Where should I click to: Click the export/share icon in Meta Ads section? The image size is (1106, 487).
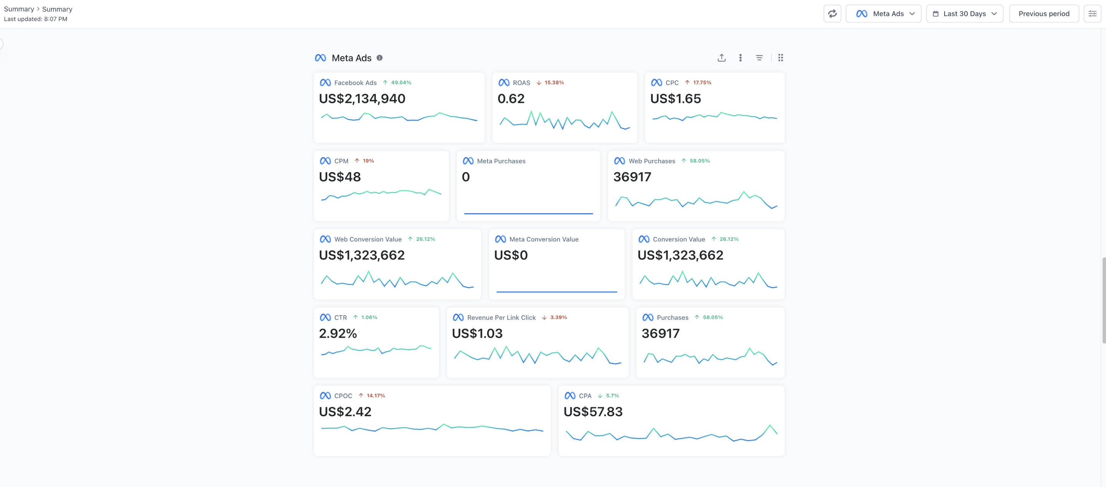[721, 58]
